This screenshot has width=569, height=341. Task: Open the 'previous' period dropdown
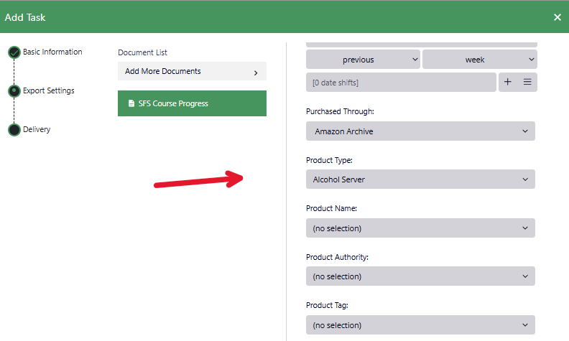363,60
